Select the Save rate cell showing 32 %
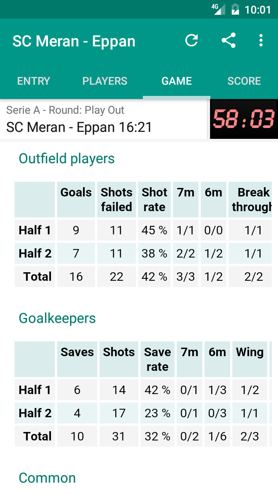The width and height of the screenshot is (278, 495). 157,436
